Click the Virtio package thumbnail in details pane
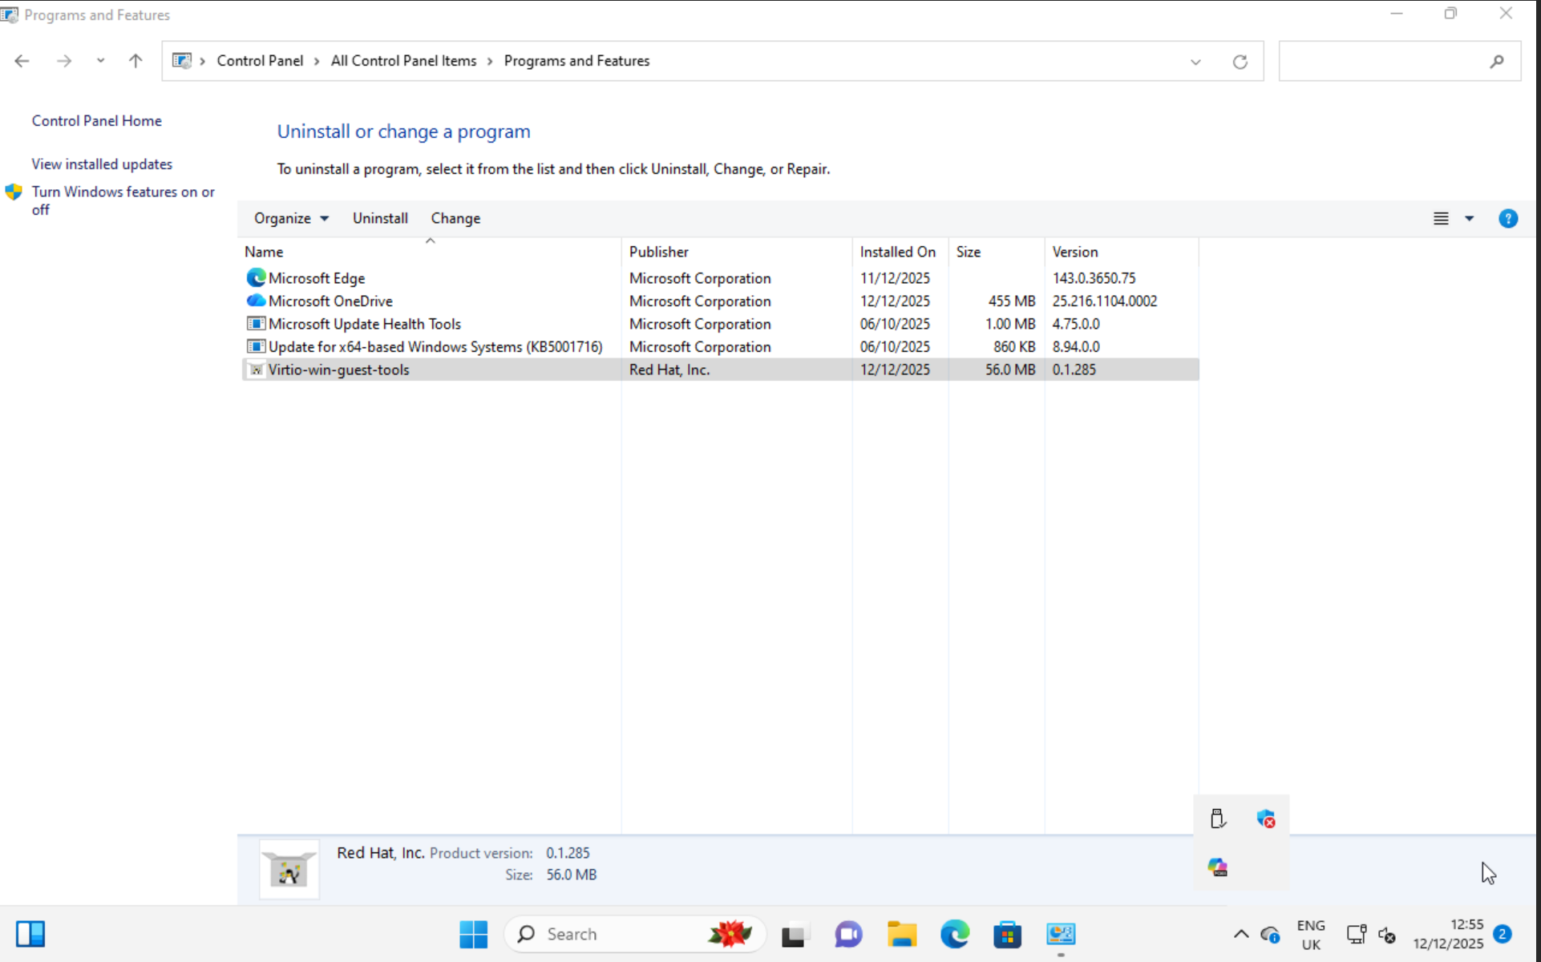The width and height of the screenshot is (1541, 962). point(289,869)
